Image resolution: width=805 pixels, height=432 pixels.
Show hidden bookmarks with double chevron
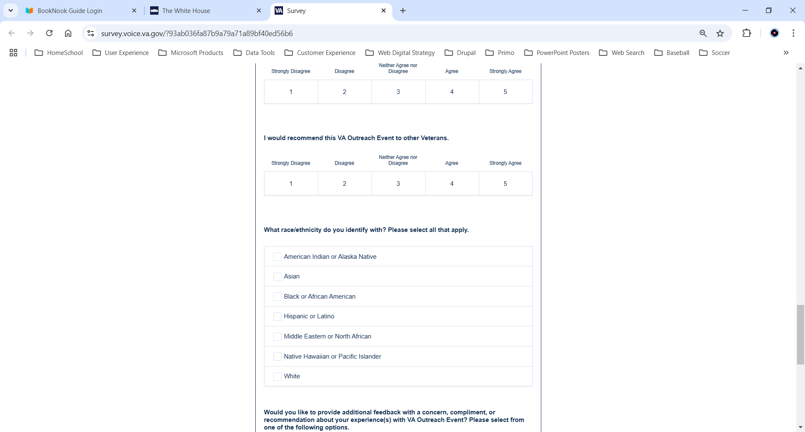coord(786,52)
